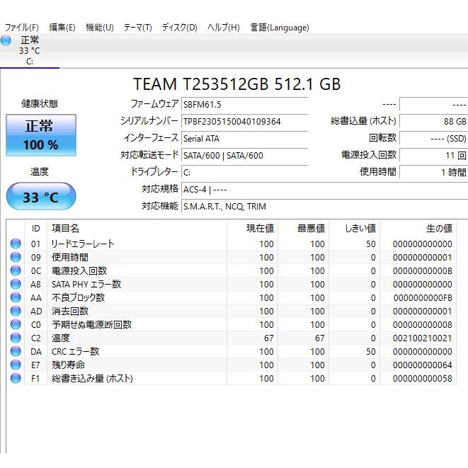This screenshot has height=468, width=468.
Task: Select the CRC エラー数 attribute name
Action: click(x=75, y=351)
